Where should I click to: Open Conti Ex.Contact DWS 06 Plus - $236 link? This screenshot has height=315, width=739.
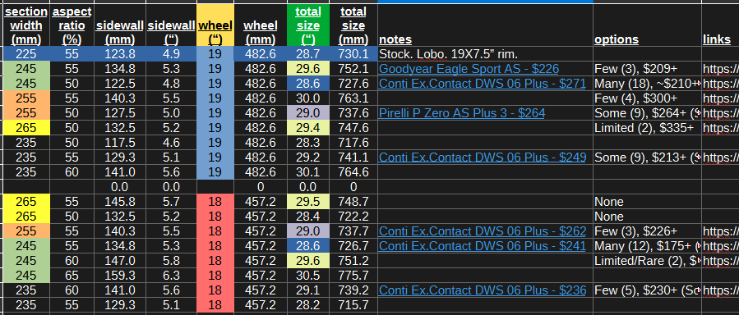click(483, 290)
